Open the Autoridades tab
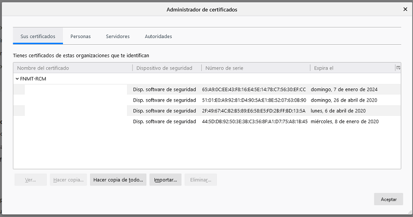Viewport: 413px width, 217px height. coord(158,37)
